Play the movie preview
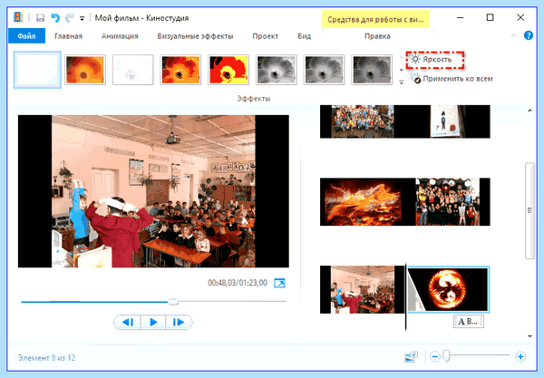The width and height of the screenshot is (544, 378). pos(153,322)
